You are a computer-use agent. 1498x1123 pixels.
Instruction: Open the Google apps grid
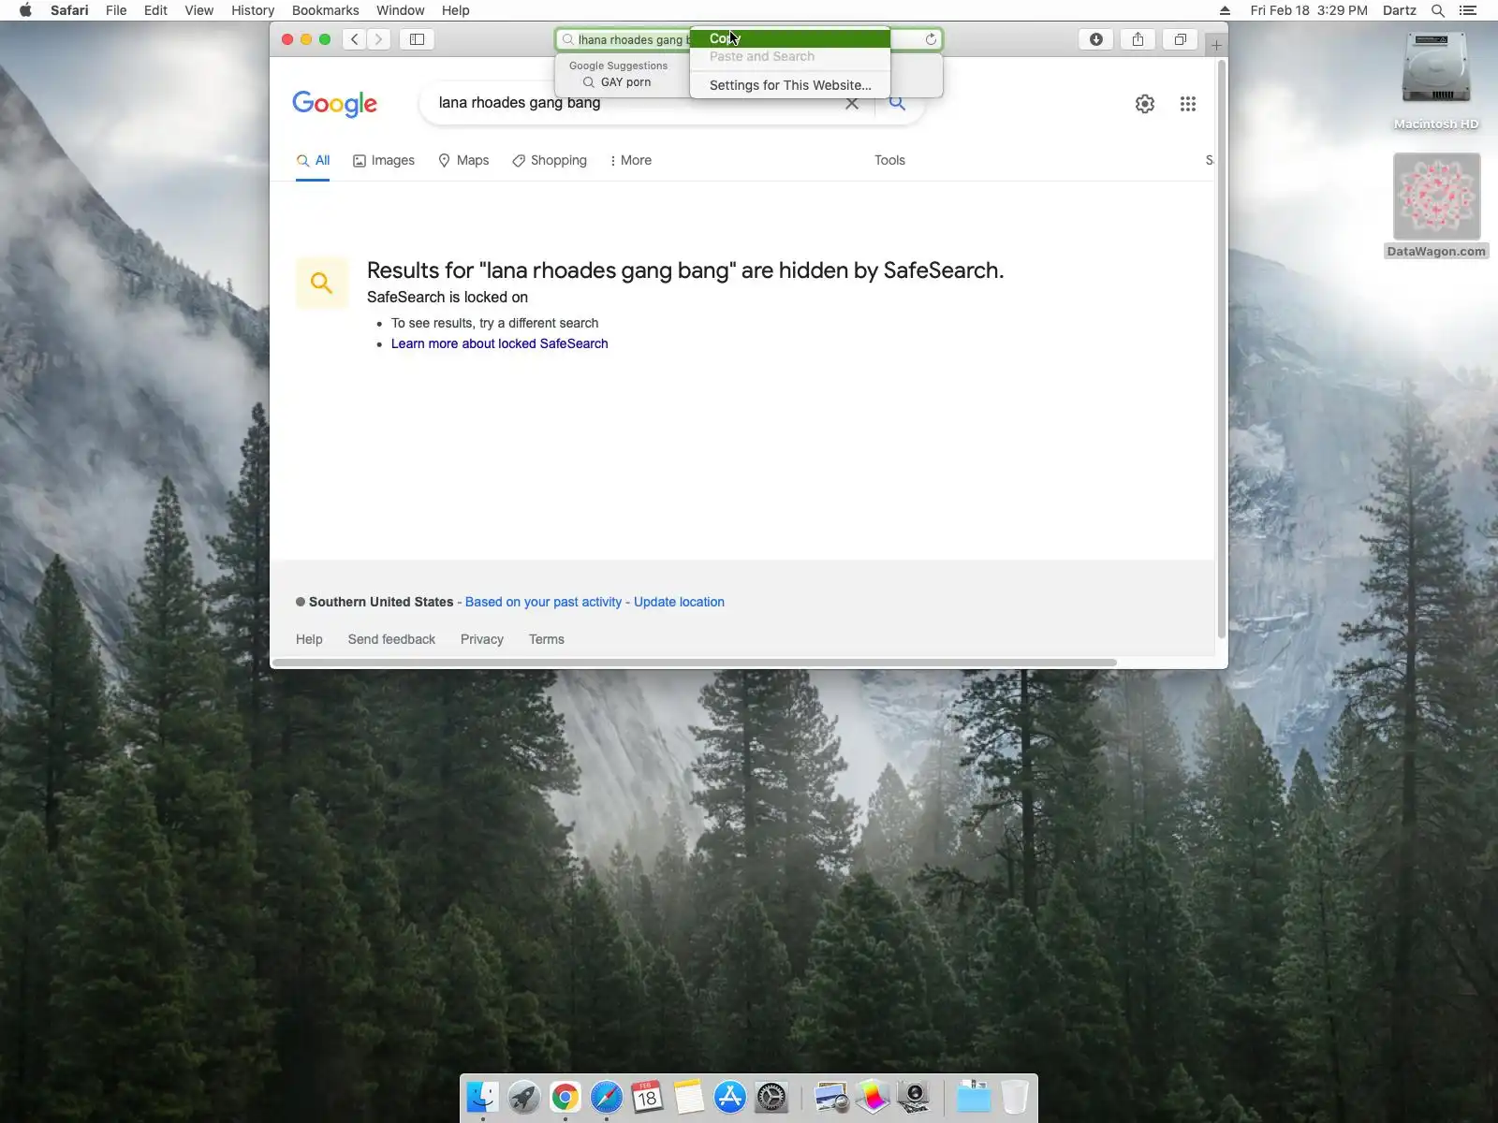[1188, 104]
